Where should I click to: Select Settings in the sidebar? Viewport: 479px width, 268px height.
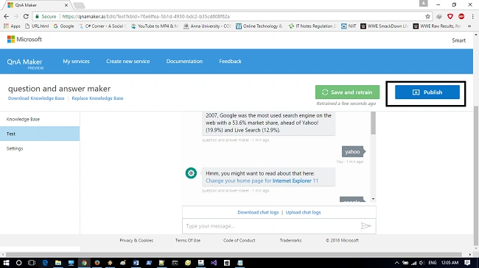(x=40, y=148)
